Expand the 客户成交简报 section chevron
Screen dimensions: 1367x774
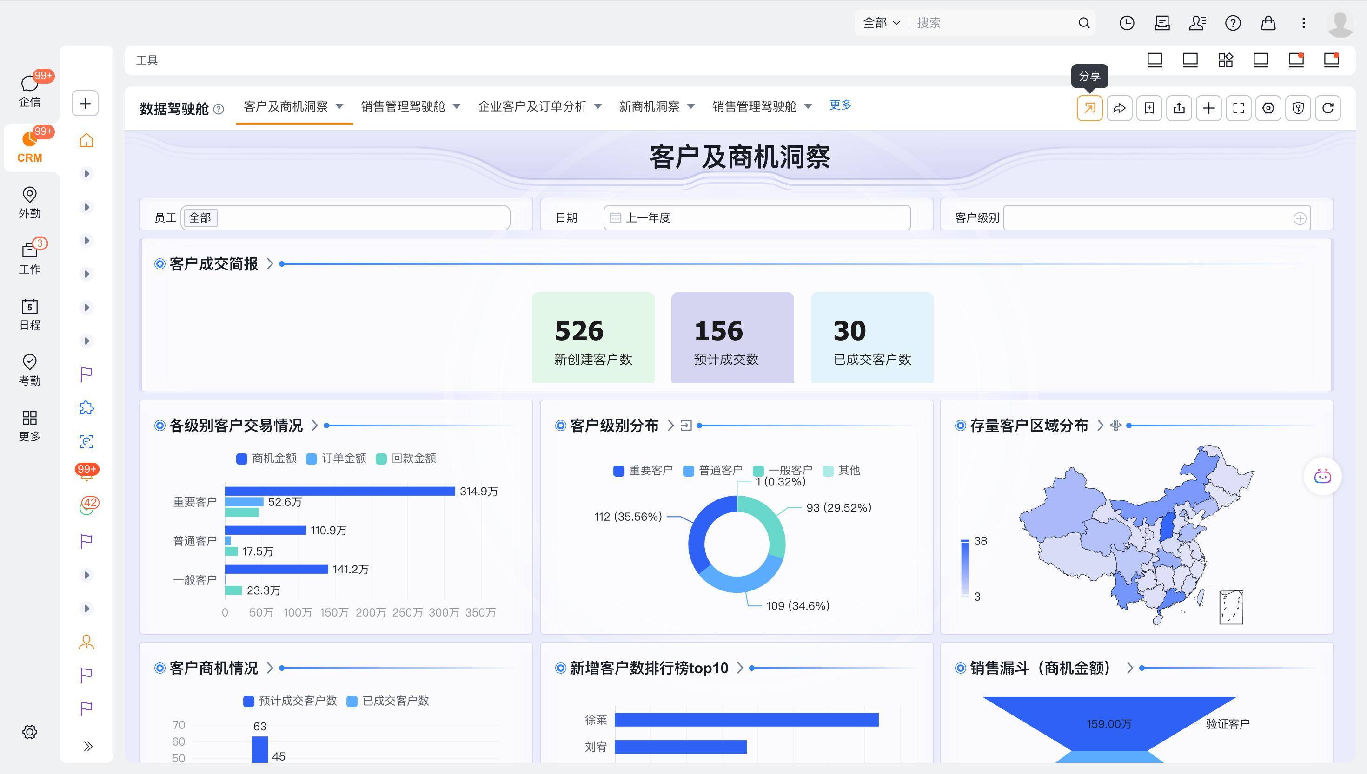pyautogui.click(x=270, y=264)
